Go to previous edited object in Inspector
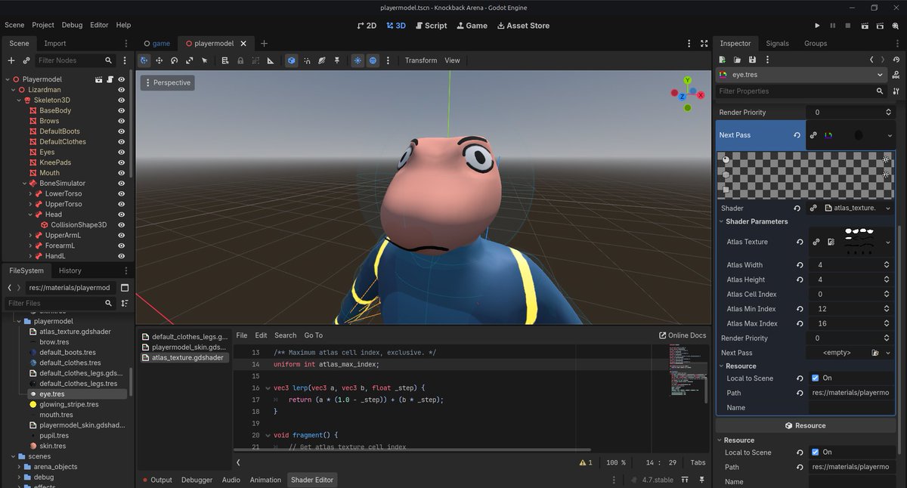The width and height of the screenshot is (907, 488). click(871, 60)
